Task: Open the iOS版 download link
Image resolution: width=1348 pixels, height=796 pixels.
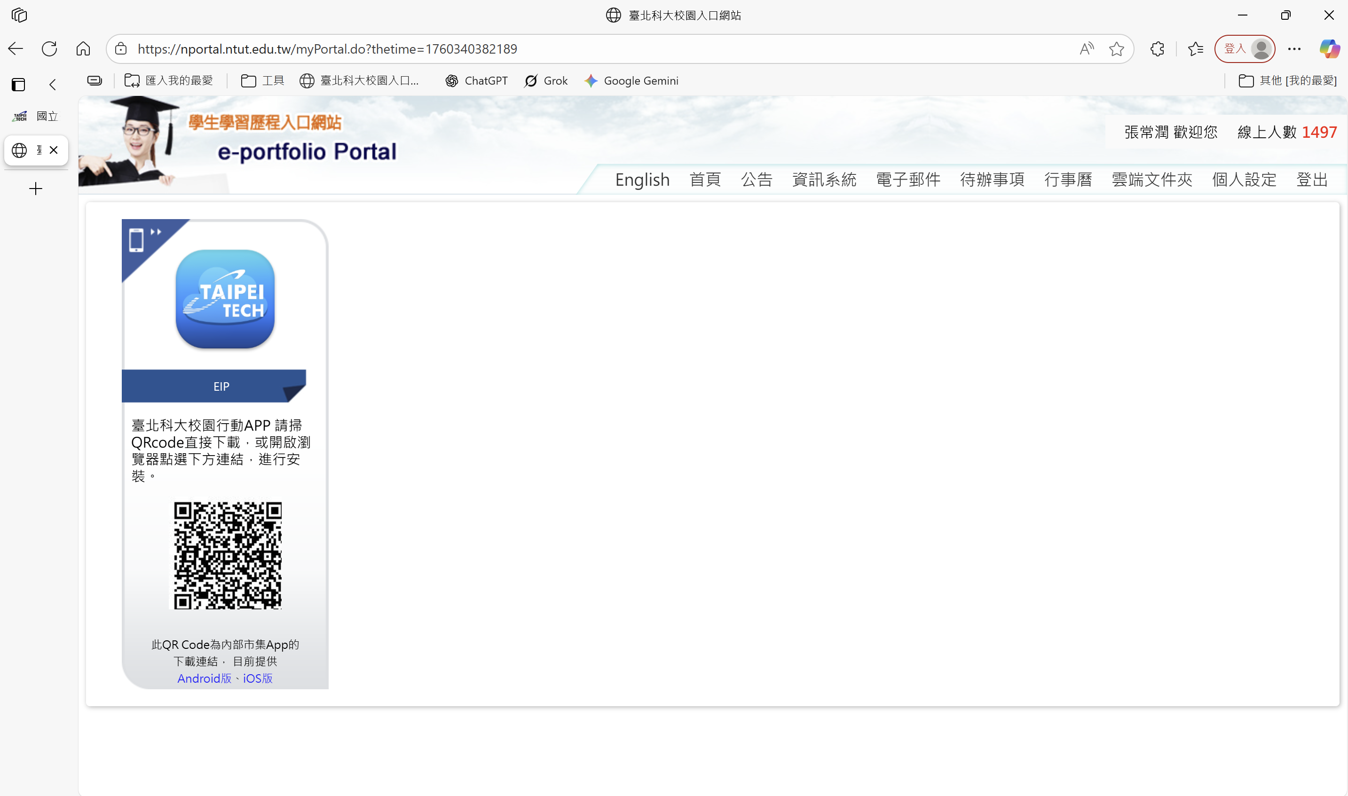Action: click(x=258, y=678)
